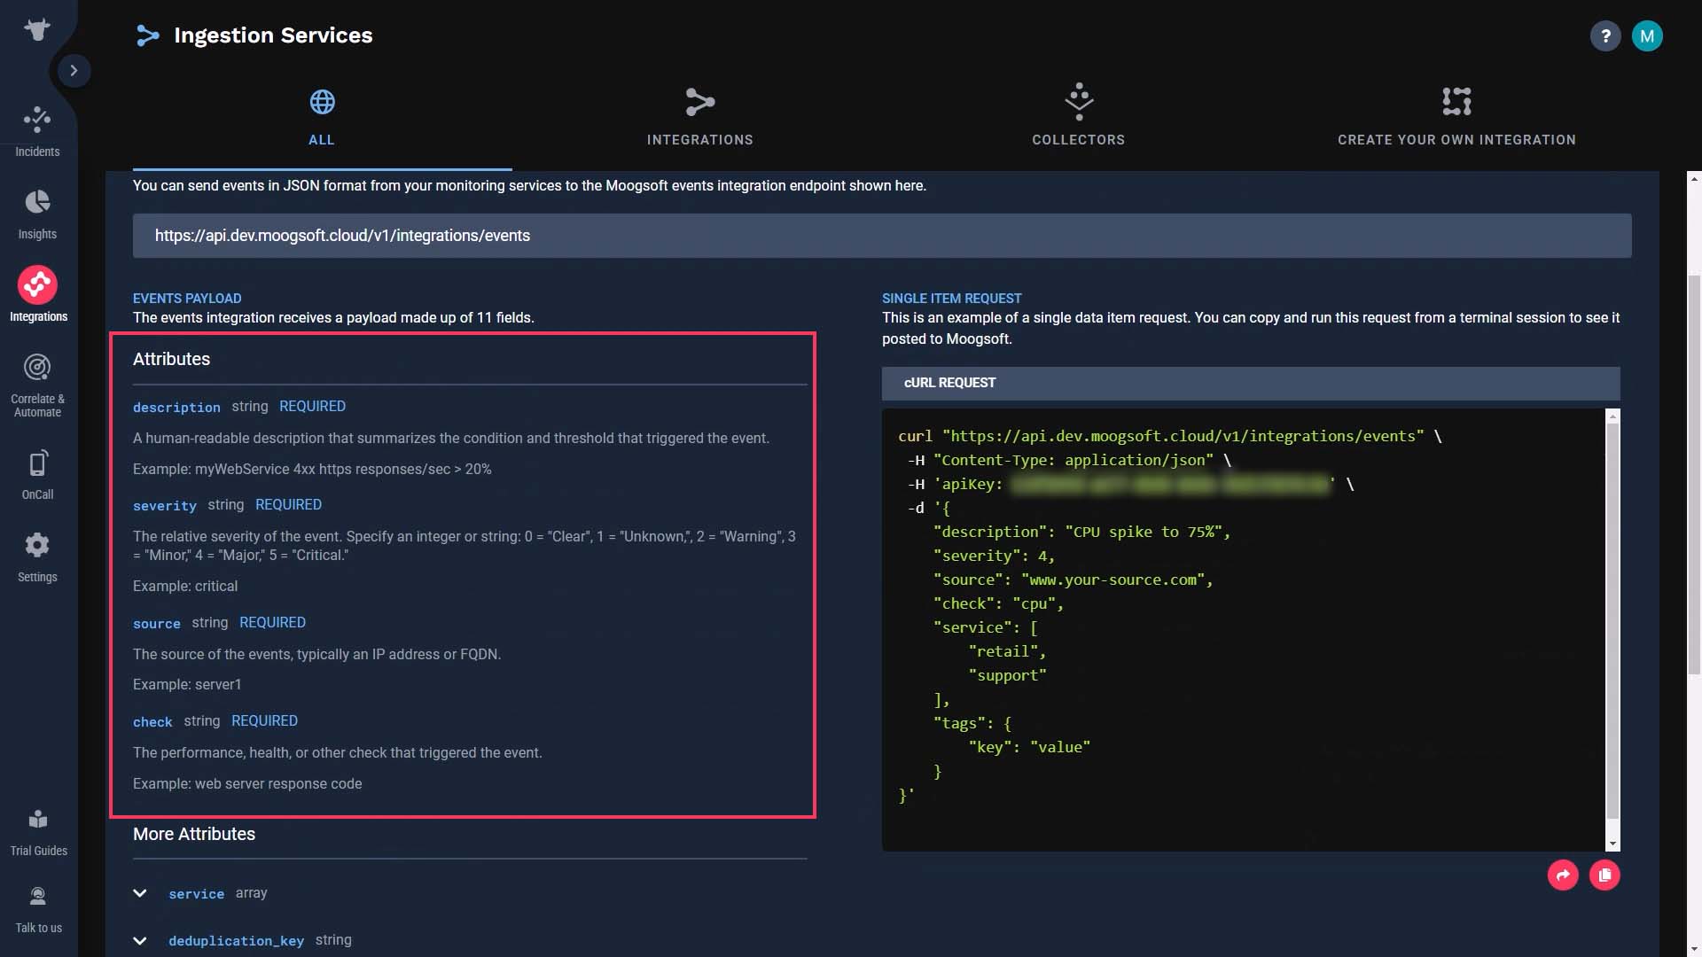Screen dimensions: 1702x957
Task: Click the events integration endpoint URL field
Action: click(882, 236)
